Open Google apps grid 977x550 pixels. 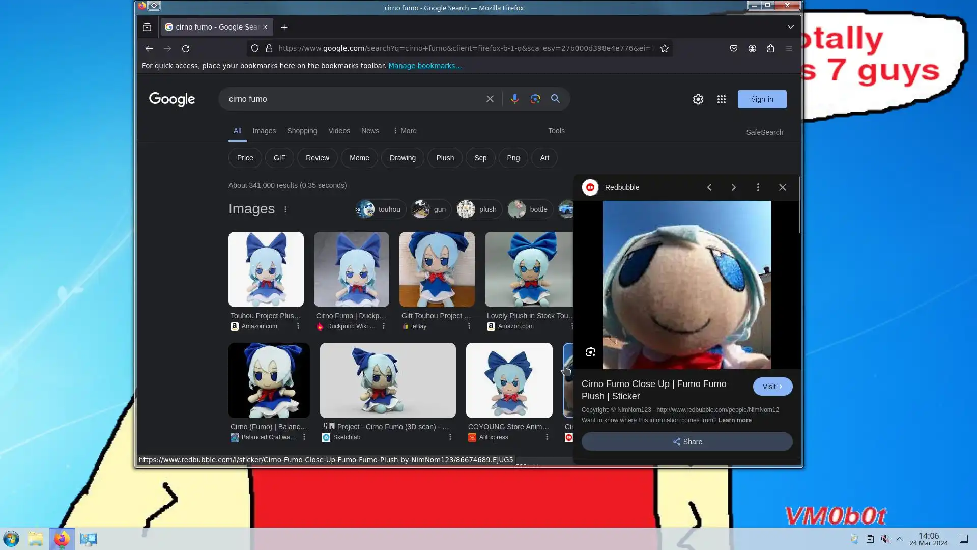pos(721,99)
